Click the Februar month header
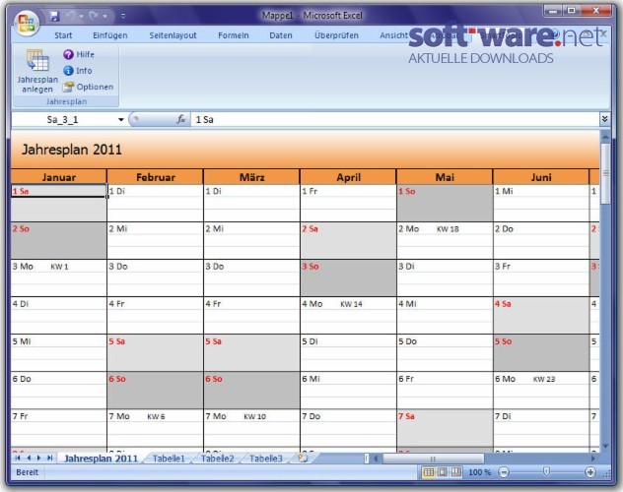The height and width of the screenshot is (492, 623). [156, 177]
